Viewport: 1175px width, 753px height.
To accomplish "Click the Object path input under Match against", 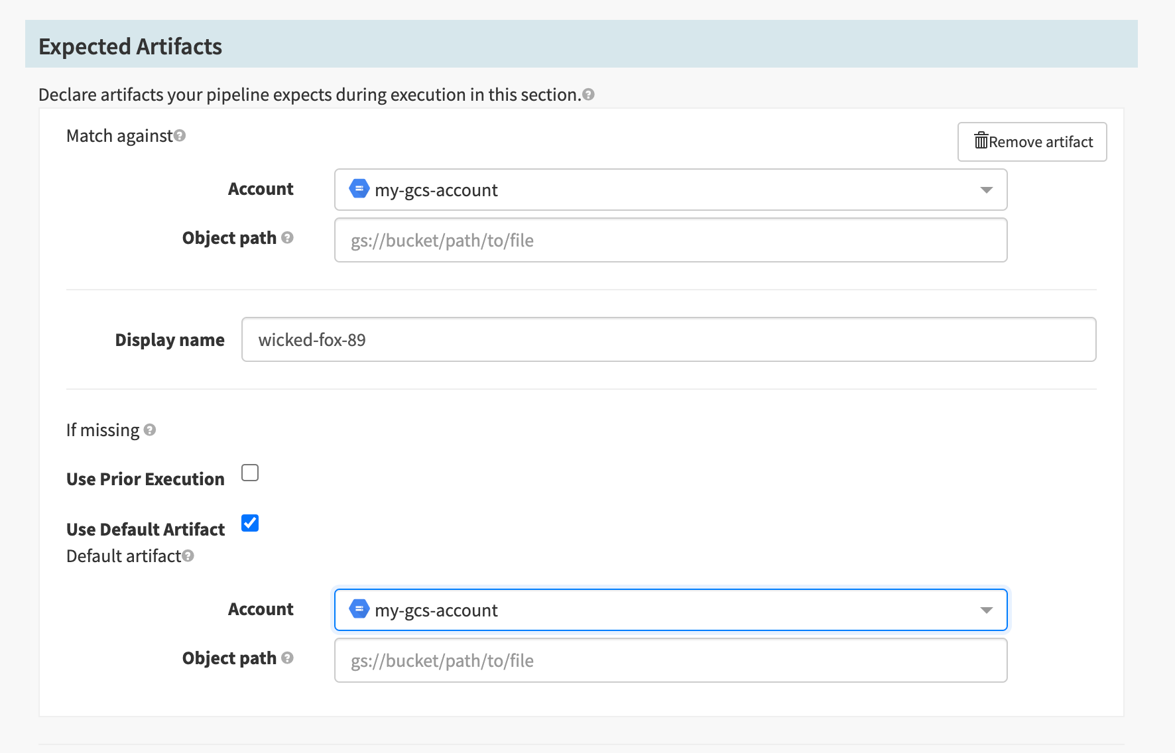I will (670, 240).
